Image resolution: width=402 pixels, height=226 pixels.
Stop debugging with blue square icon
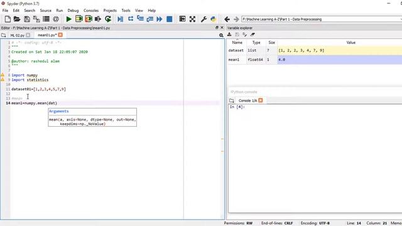coord(169,19)
